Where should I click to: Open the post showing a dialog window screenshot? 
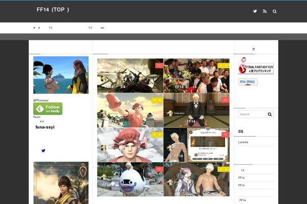tap(196, 145)
